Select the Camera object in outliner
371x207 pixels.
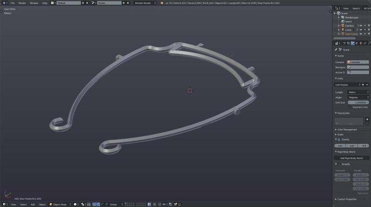click(349, 26)
